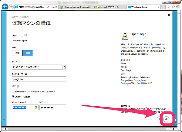182x132 pixels.
Task: Edit the new username field unagiuser
Action: point(39,79)
